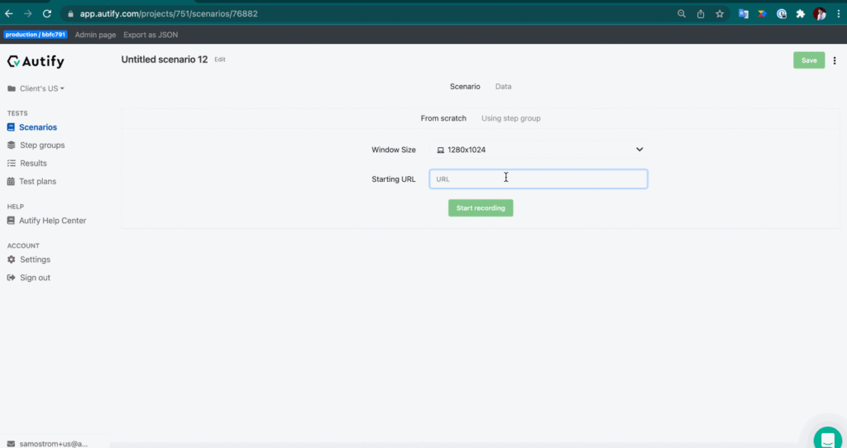Viewport: 847px width, 448px height.
Task: Switch to the Data tab
Action: tap(503, 87)
